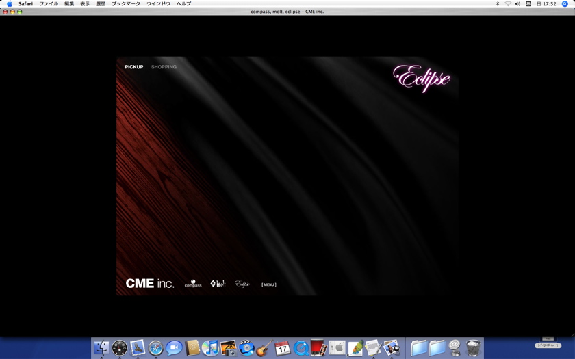Launch iTunes from the Dock
Screen dimensions: 575x359
210,347
